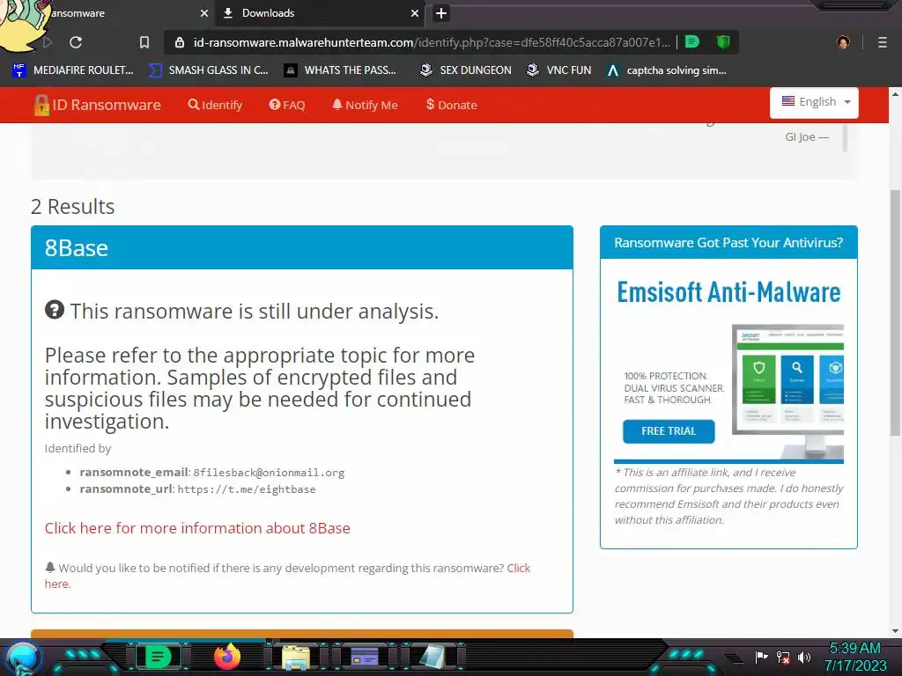Open the purple window taskbar icon
Screen dimensions: 902x676
[x=365, y=657]
